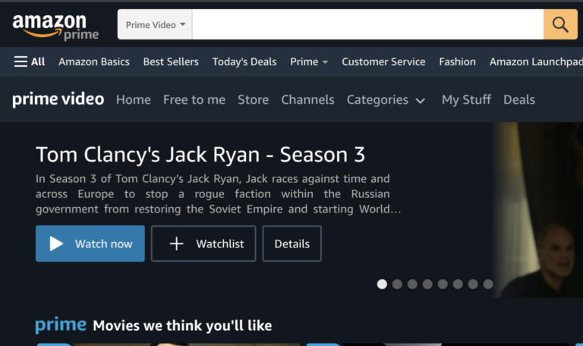Open My Stuff tab
The image size is (583, 346).
click(x=466, y=99)
